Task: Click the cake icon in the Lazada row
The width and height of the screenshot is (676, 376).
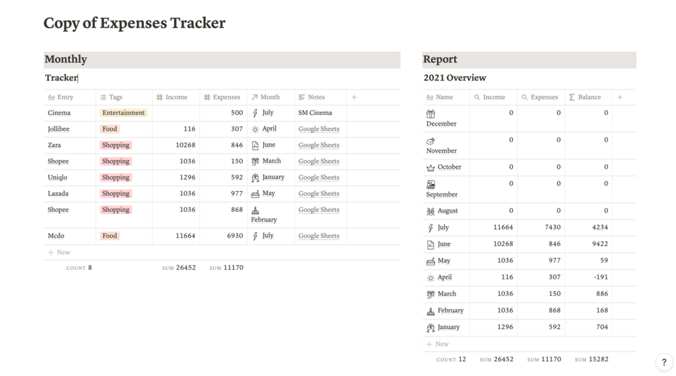Action: [x=255, y=194]
